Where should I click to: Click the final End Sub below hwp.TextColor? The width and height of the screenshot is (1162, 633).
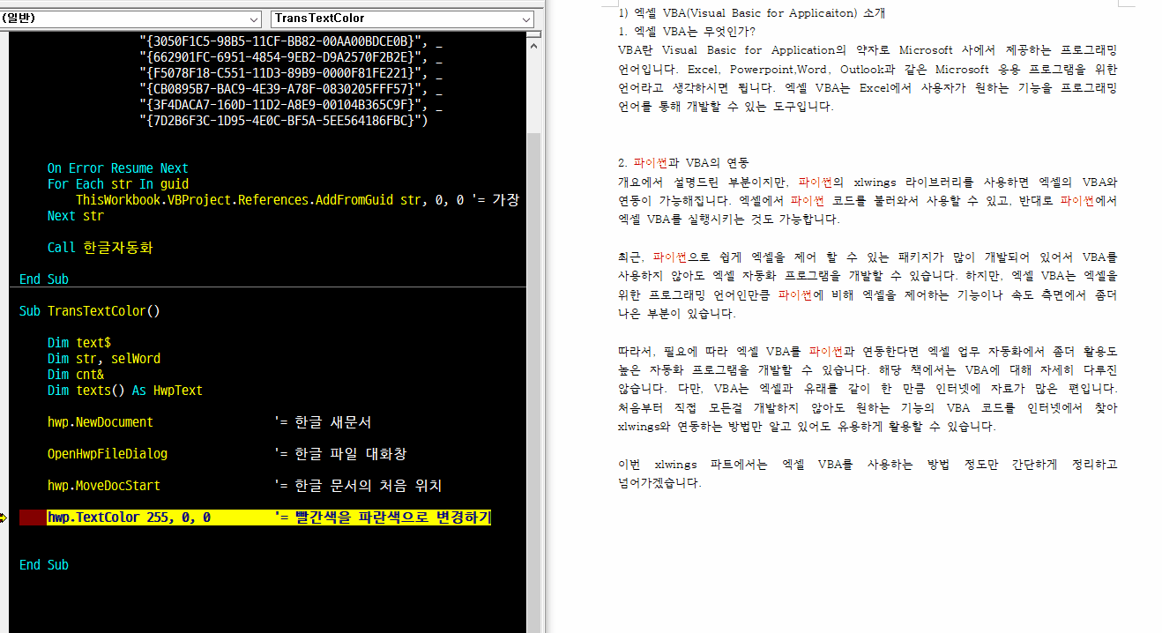[x=44, y=565]
